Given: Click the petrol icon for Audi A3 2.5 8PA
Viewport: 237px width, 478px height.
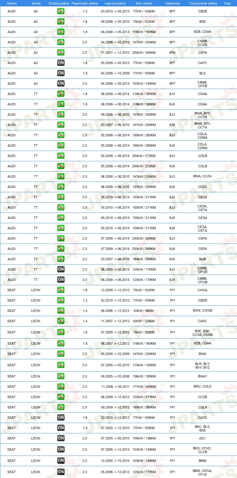Looking at the screenshot, I should coord(61,53).
